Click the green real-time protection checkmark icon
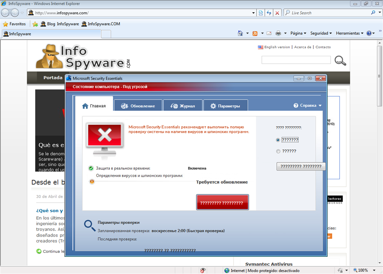Viewport: 383px width, 274px height. pyautogui.click(x=91, y=168)
